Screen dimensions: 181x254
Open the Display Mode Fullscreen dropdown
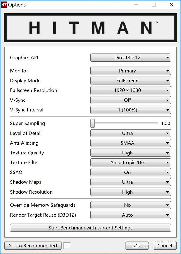[x=131, y=81]
